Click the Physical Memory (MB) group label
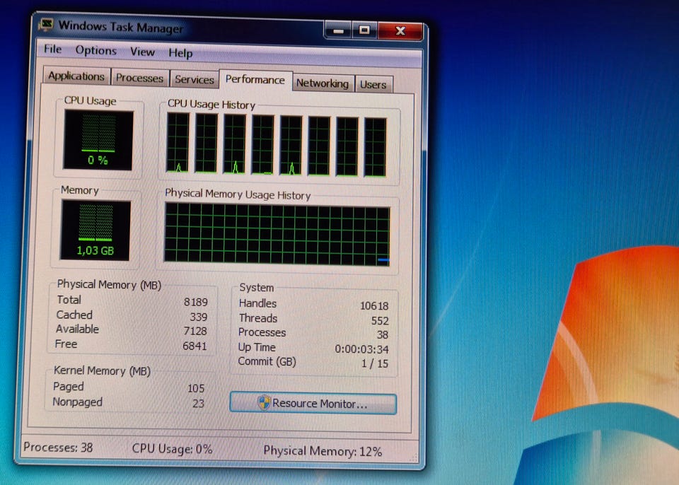This screenshot has height=485, width=679. 109,284
